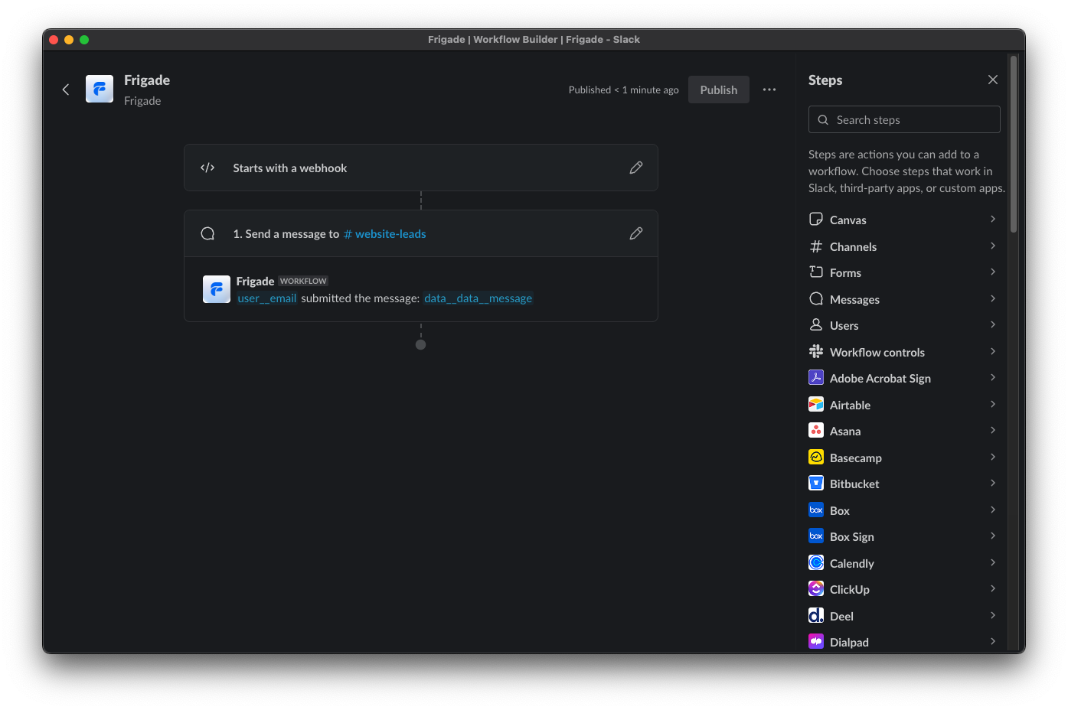Click the 'Published < 1 minute ago' status text
1068x710 pixels.
(x=623, y=90)
